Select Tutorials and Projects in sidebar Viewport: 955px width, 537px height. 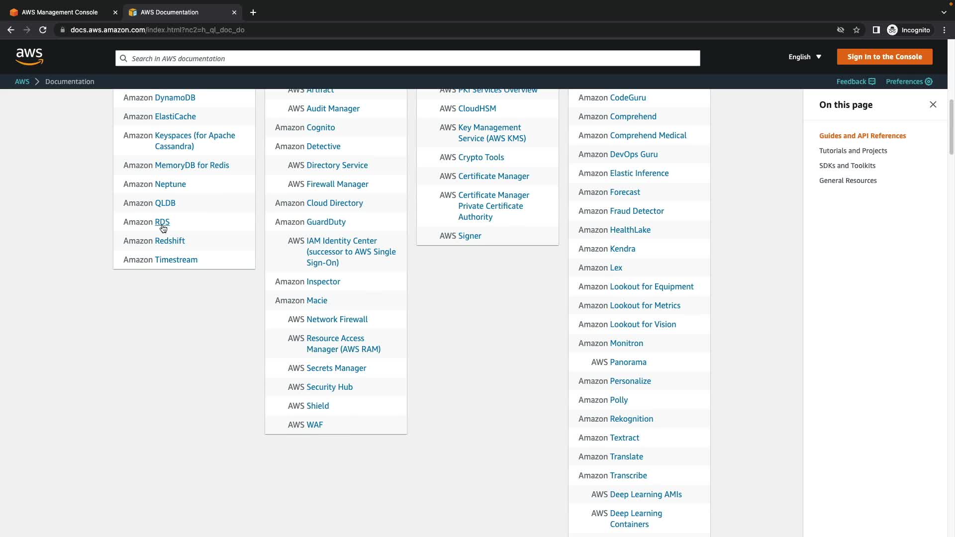853,151
